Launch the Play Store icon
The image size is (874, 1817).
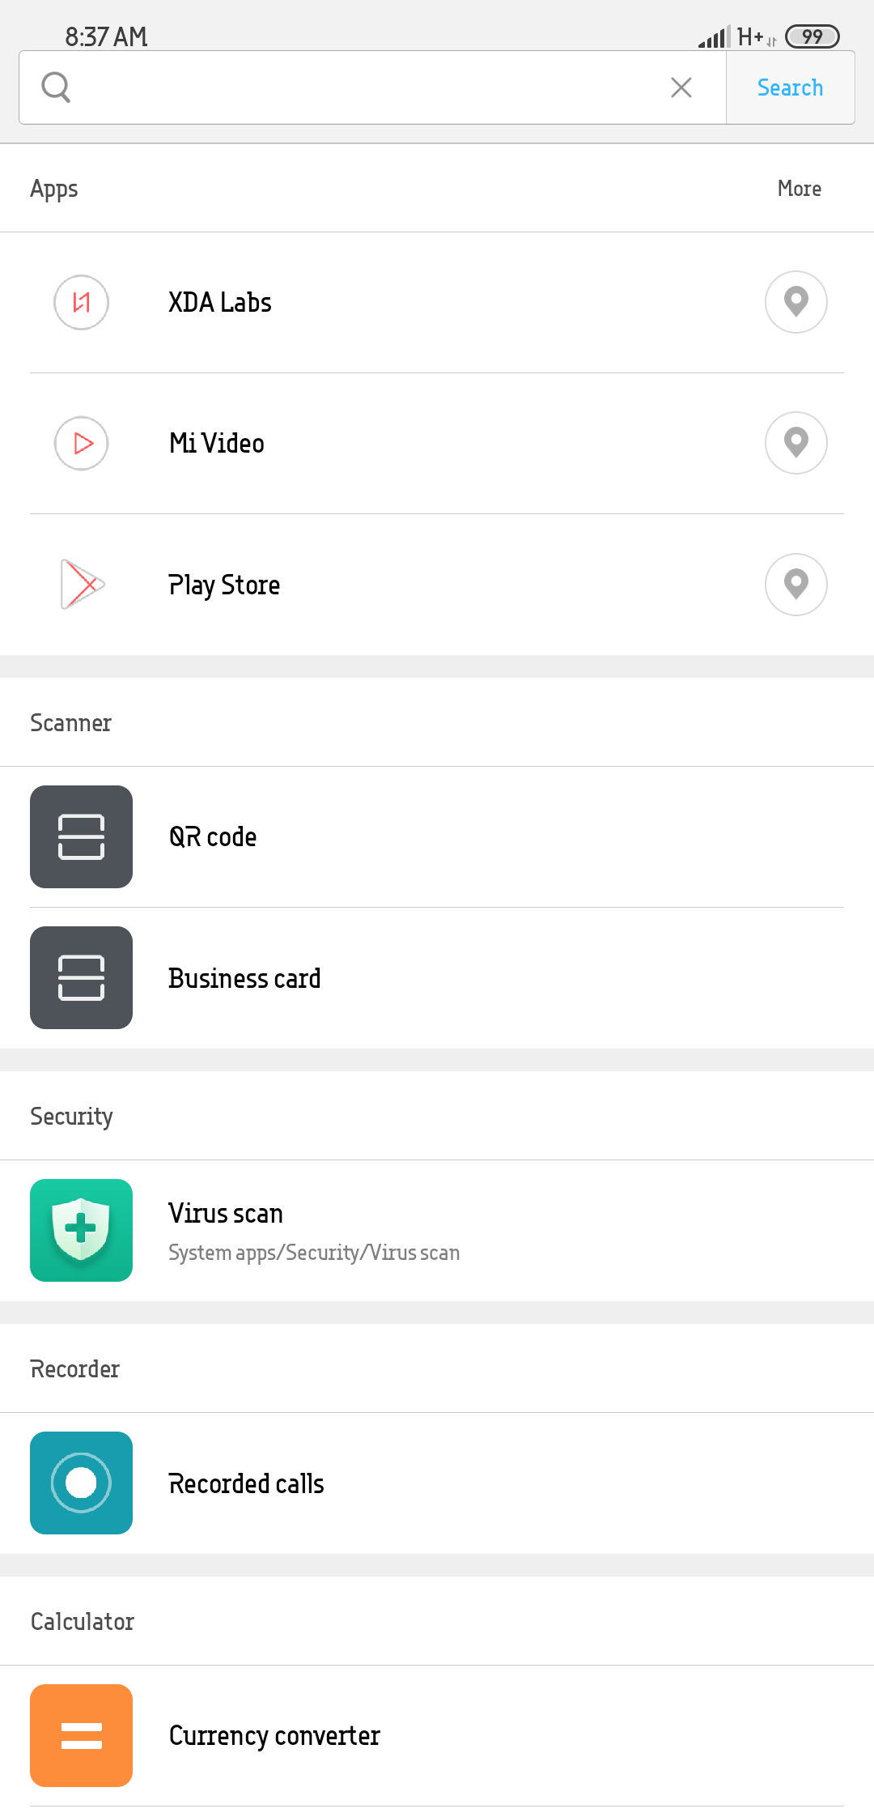pyautogui.click(x=83, y=585)
